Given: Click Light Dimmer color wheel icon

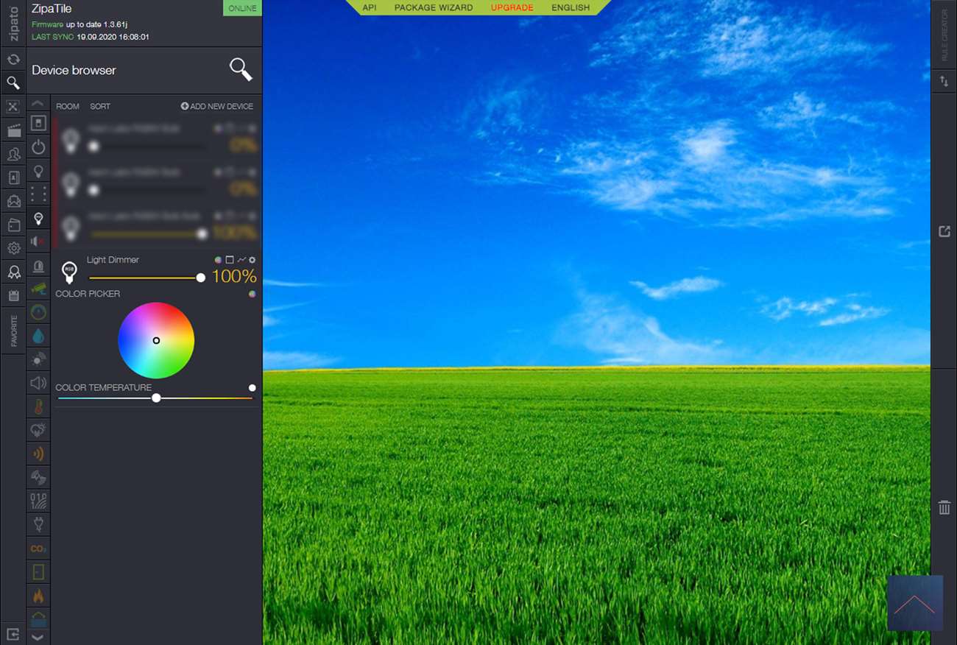Looking at the screenshot, I should [x=219, y=260].
